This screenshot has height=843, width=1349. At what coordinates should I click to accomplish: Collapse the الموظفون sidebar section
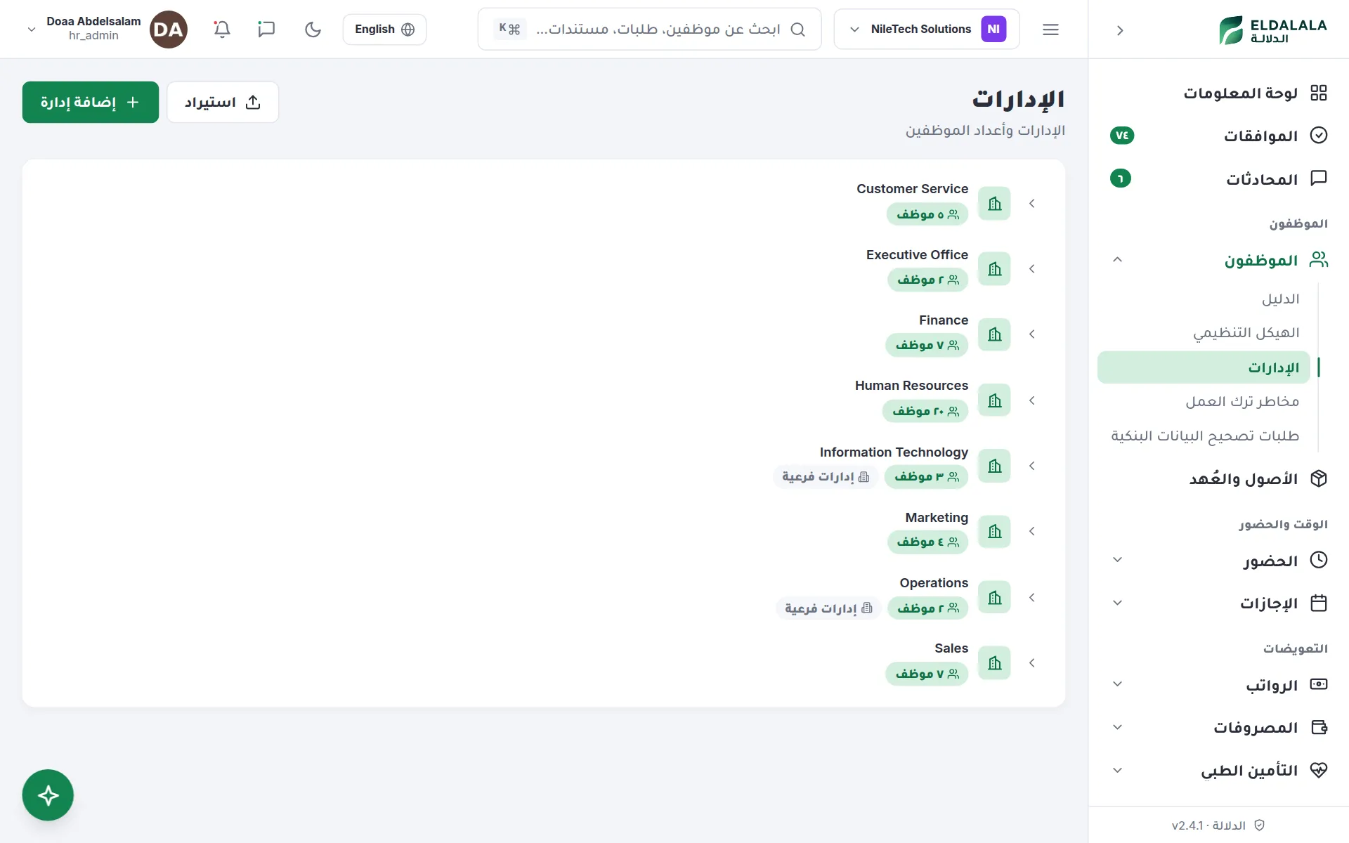[1117, 260]
